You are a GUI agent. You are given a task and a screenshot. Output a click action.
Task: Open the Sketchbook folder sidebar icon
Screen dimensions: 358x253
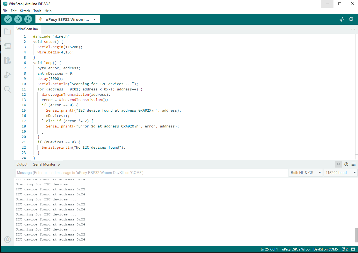[8, 31]
